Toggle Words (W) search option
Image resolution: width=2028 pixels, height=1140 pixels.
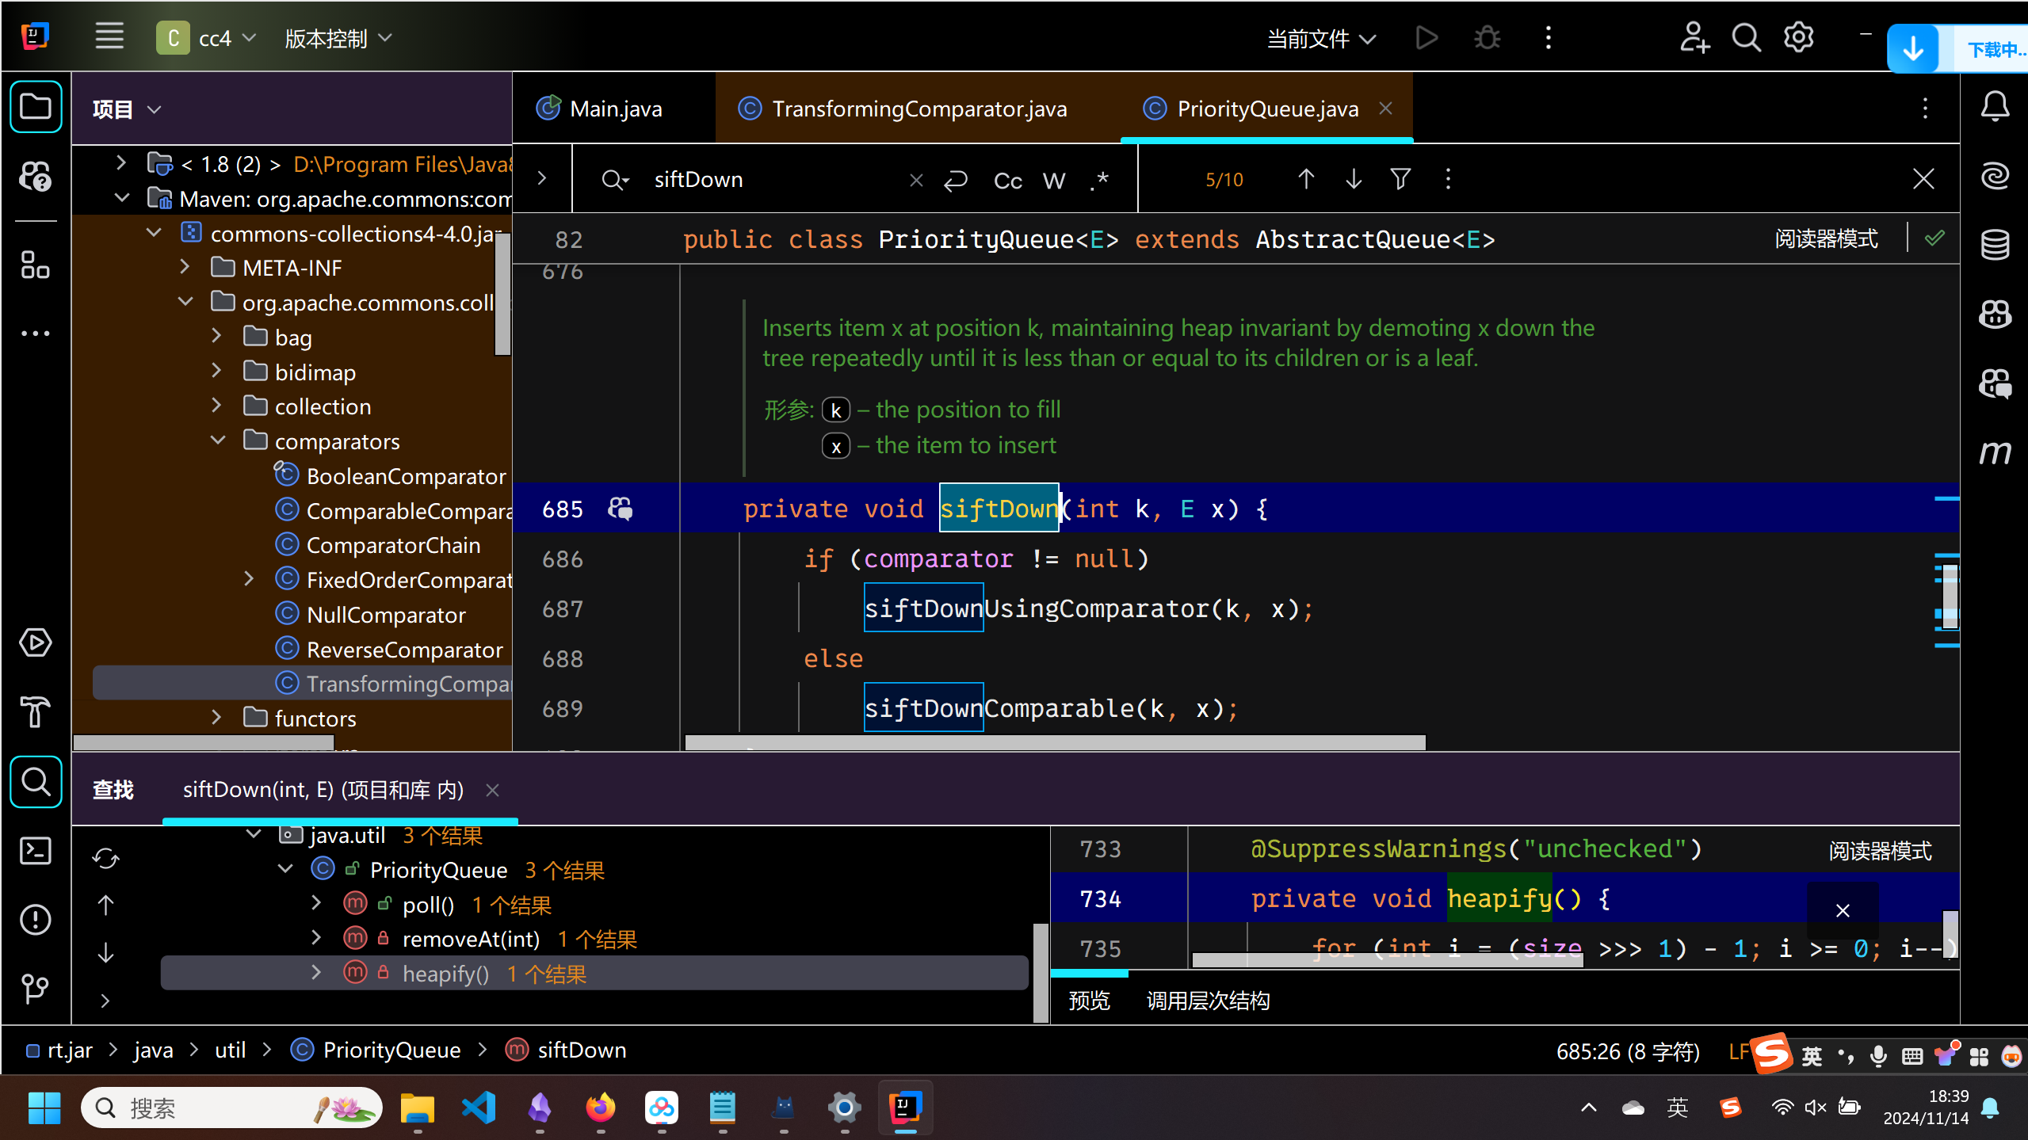point(1054,181)
